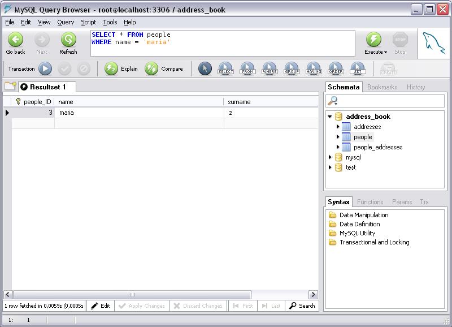Click the schemata search field
The width and height of the screenshot is (452, 327).
tap(385, 101)
